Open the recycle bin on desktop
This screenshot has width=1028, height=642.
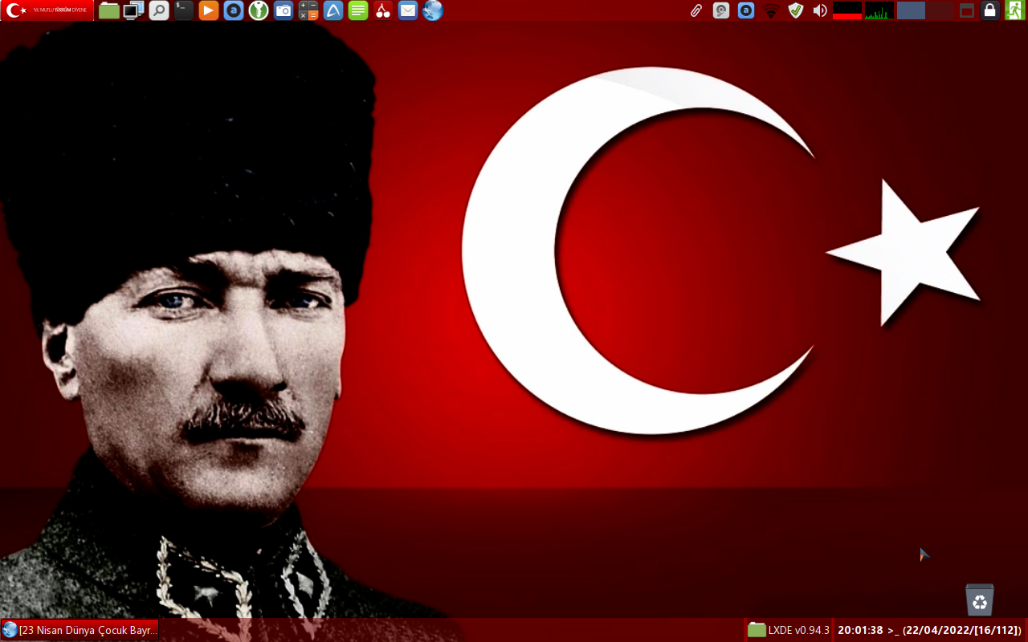click(x=980, y=599)
